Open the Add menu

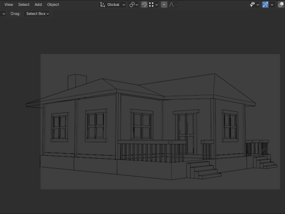click(38, 5)
